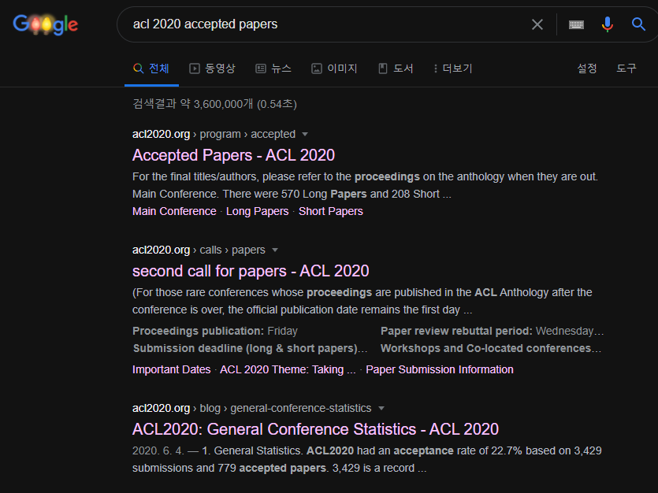Expand arrow next to general-conference-statistics
The height and width of the screenshot is (493, 658).
[x=381, y=408]
